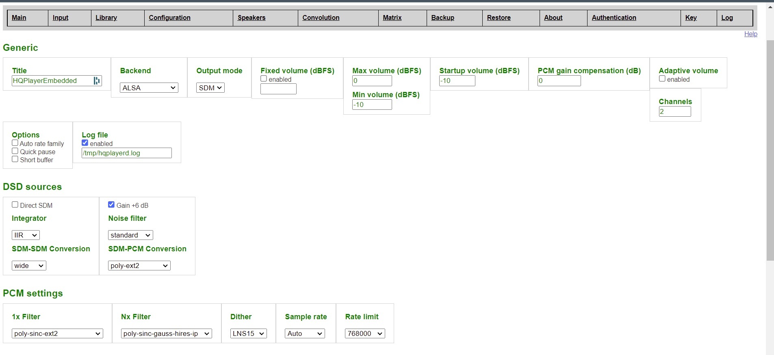Choose a Dither option from LNS15 dropdown
774x355 pixels.
pyautogui.click(x=248, y=333)
